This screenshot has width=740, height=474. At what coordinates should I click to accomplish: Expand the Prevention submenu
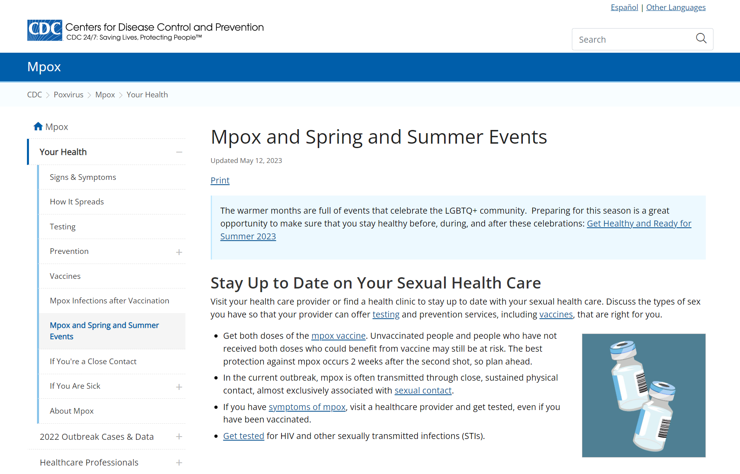tap(179, 252)
